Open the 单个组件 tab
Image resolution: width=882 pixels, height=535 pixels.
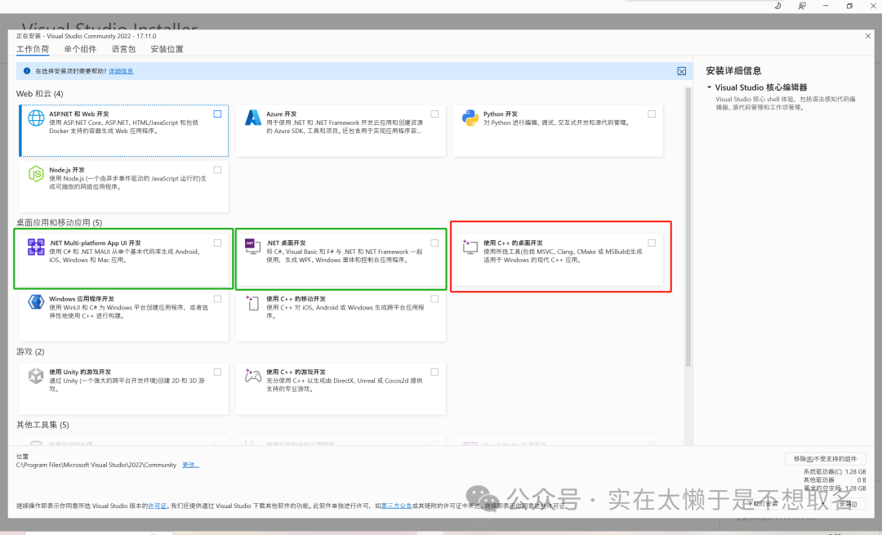tap(80, 49)
